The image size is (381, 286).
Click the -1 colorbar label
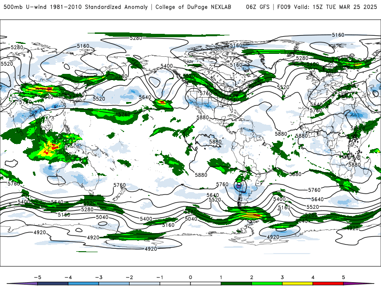click(x=160, y=277)
